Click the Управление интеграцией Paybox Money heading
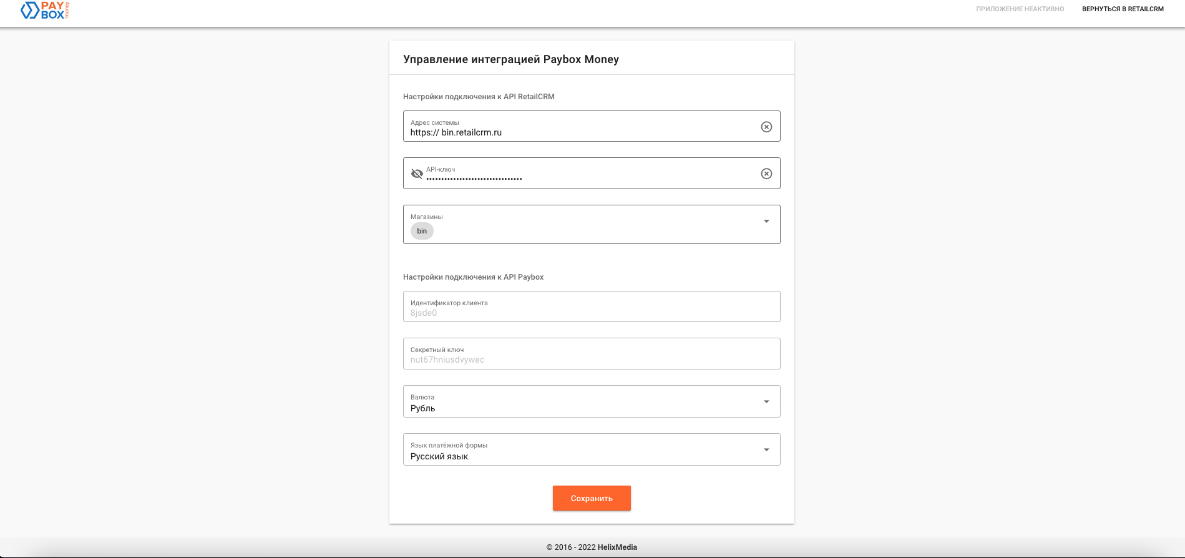The height and width of the screenshot is (558, 1185). pyautogui.click(x=511, y=59)
